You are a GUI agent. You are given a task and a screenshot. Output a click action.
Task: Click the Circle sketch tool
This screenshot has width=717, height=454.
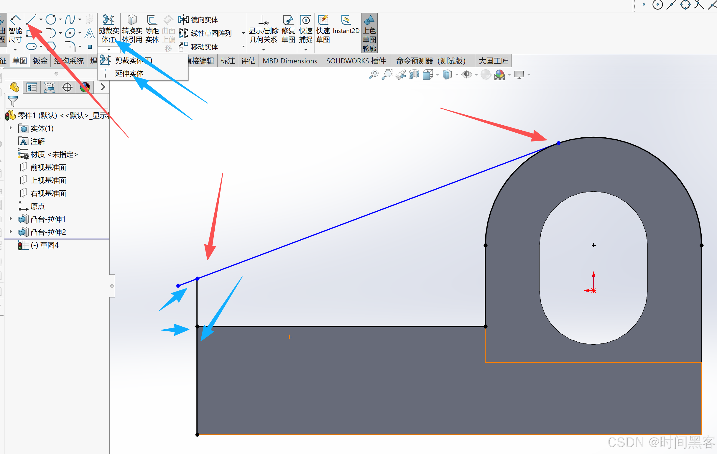click(x=51, y=20)
